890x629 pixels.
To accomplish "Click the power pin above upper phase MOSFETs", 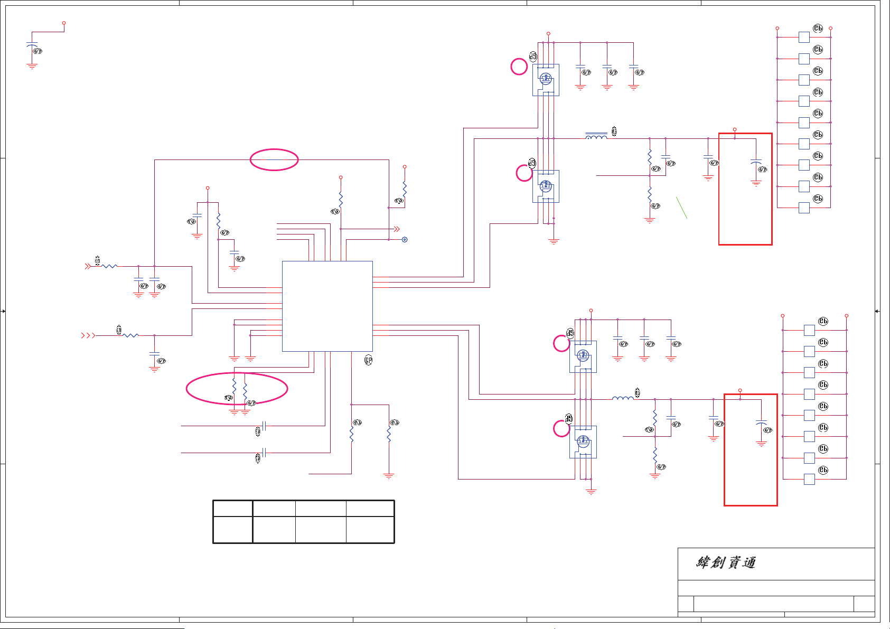I will coord(548,33).
